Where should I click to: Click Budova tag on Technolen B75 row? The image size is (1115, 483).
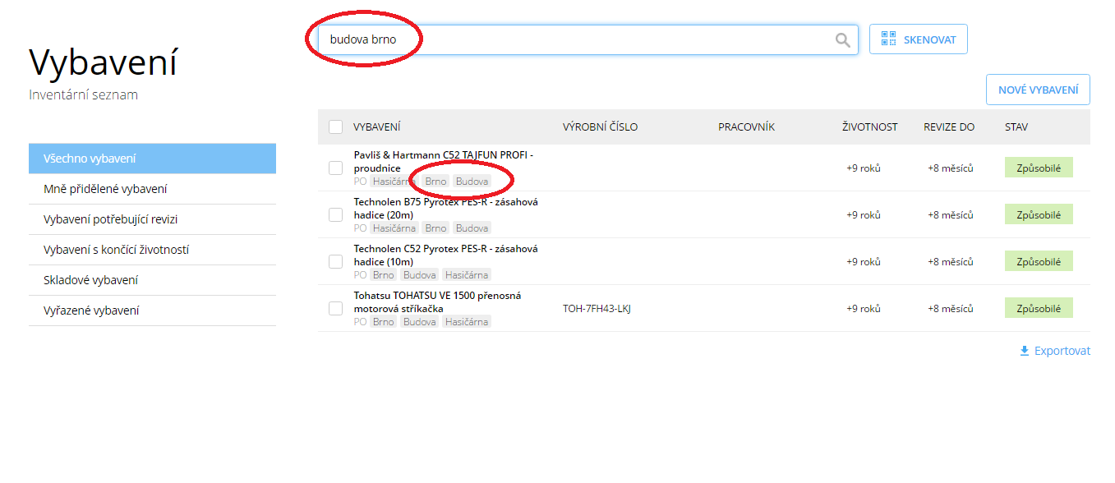tap(472, 228)
